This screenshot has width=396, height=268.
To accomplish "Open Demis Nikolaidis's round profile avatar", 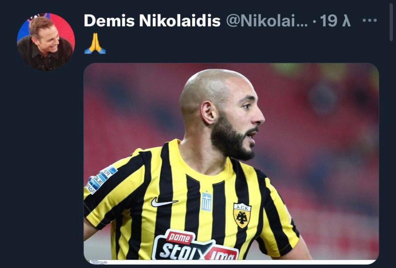I will 46,42.
